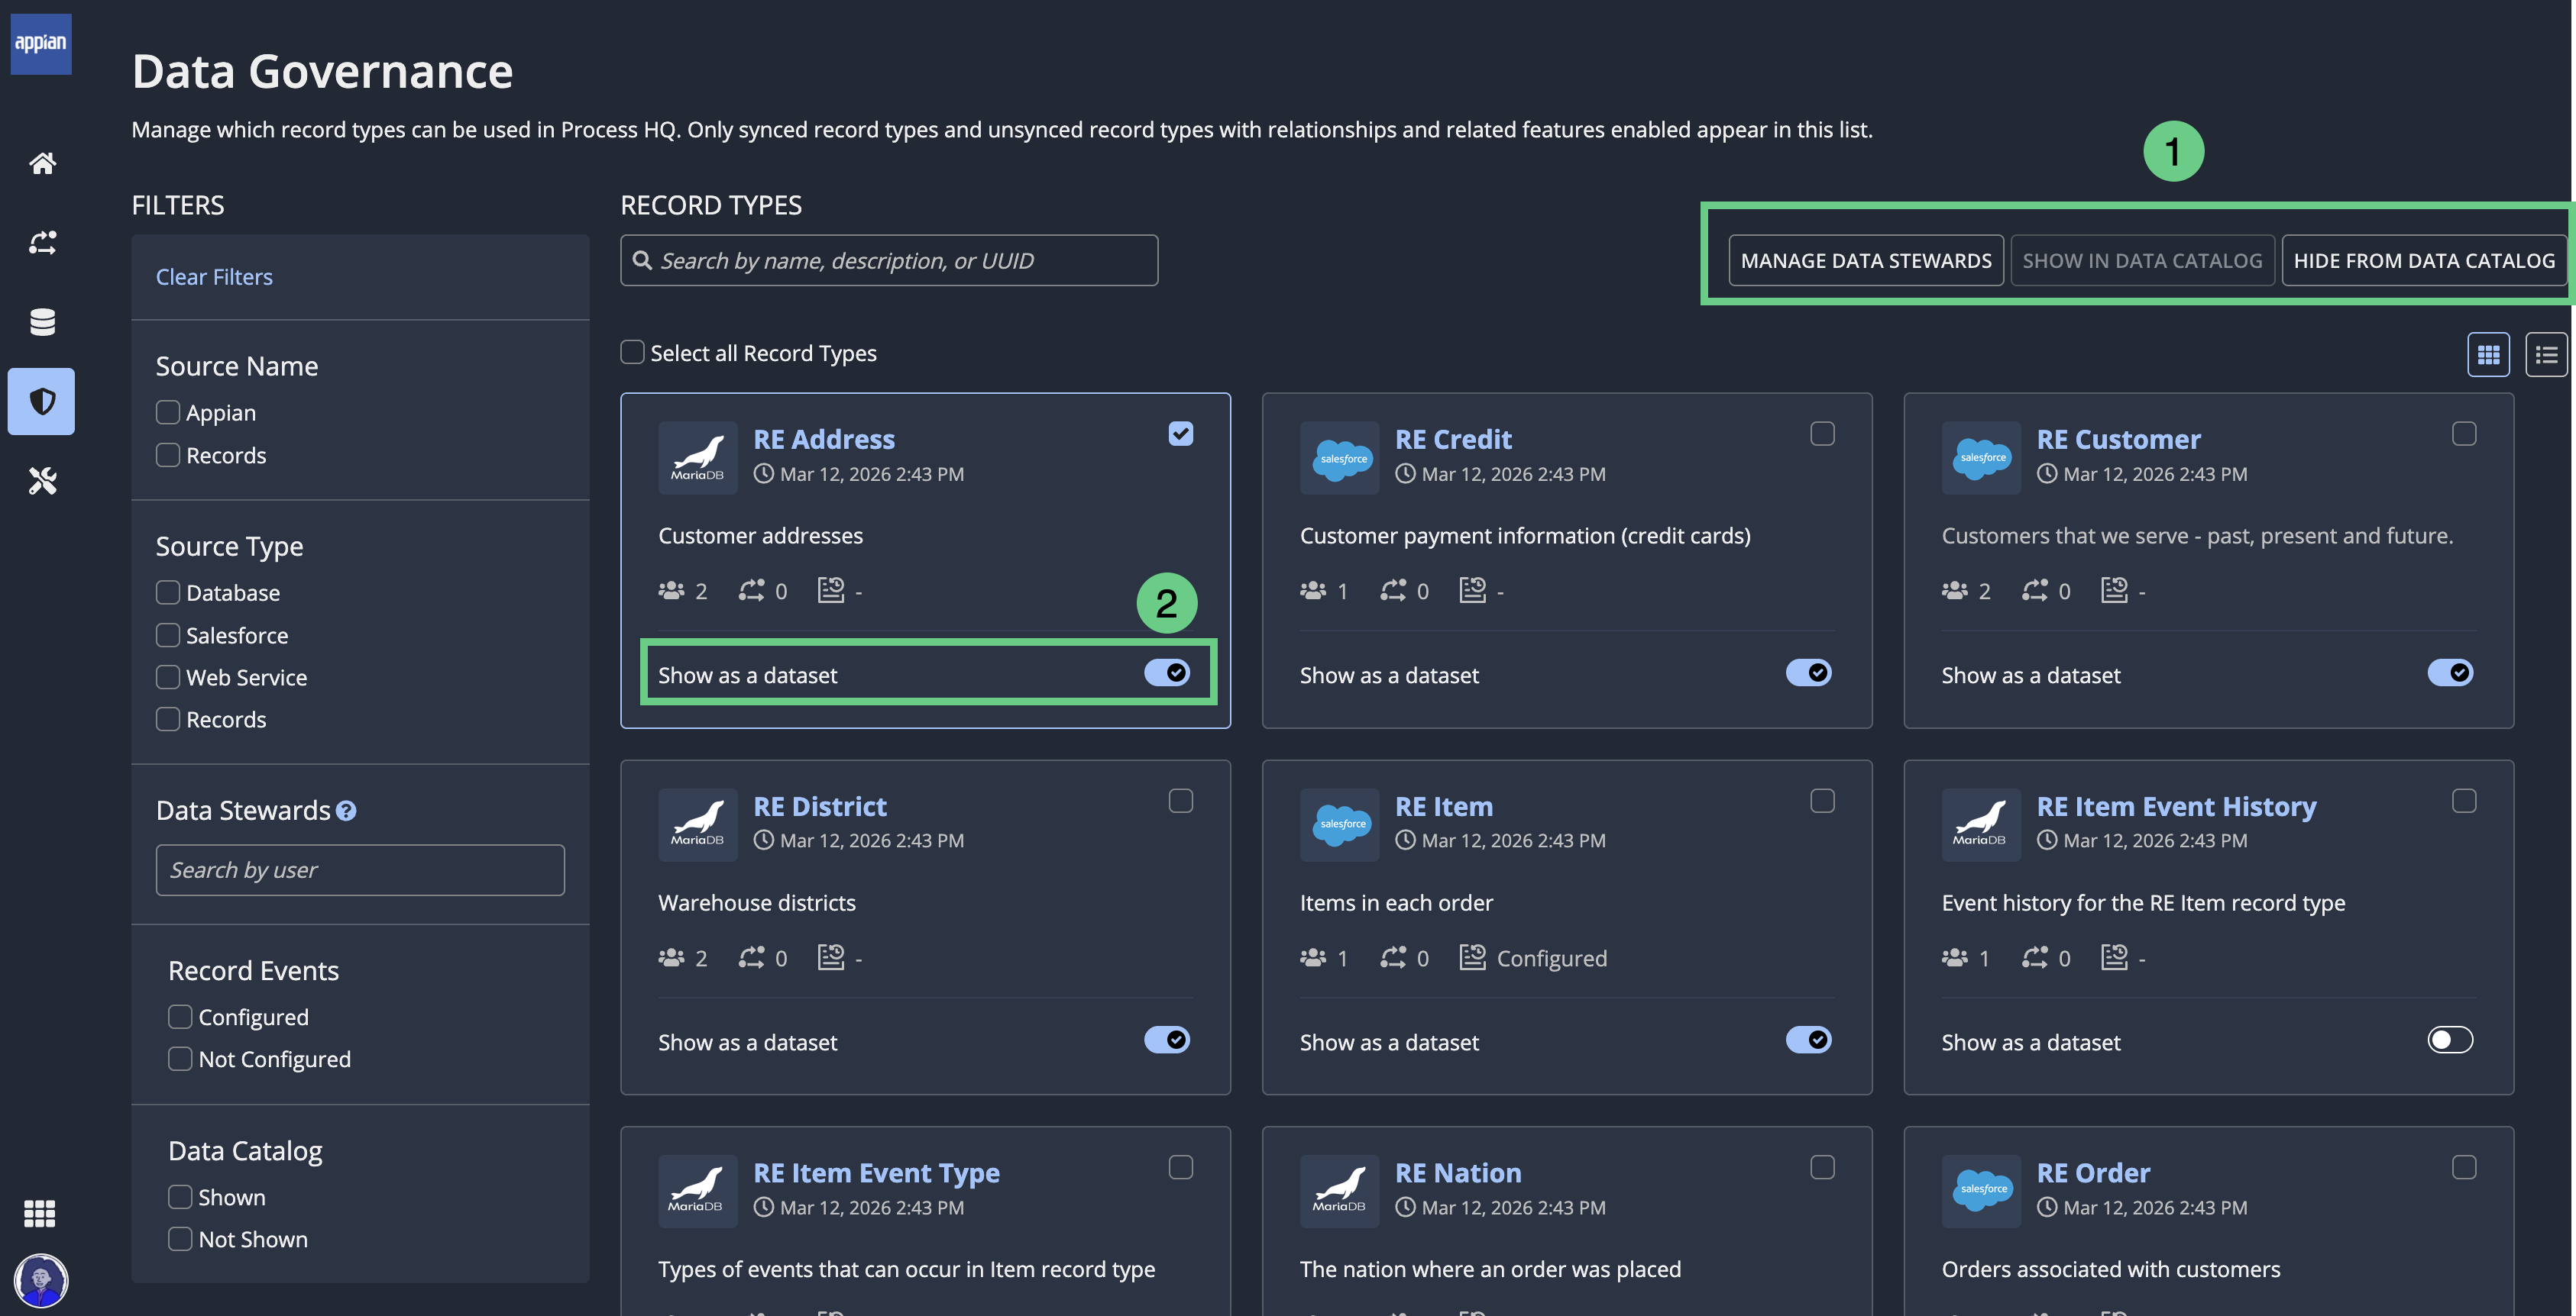The width and height of the screenshot is (2576, 1316).
Task: Check the Shown data catalog filter
Action: point(180,1197)
